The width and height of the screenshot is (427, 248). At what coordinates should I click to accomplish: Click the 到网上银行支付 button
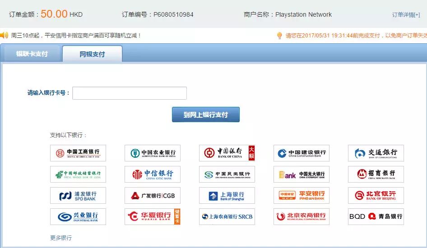click(x=206, y=115)
